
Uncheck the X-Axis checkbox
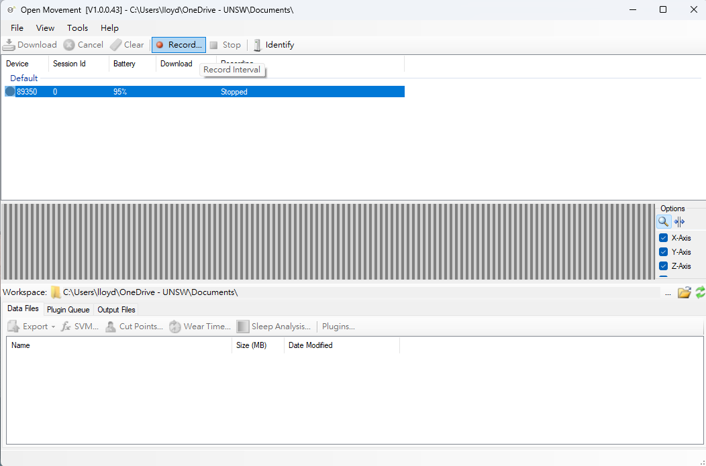(x=663, y=238)
